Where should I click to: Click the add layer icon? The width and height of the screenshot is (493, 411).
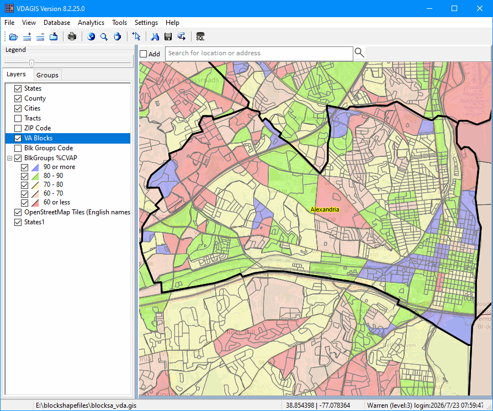pos(27,37)
